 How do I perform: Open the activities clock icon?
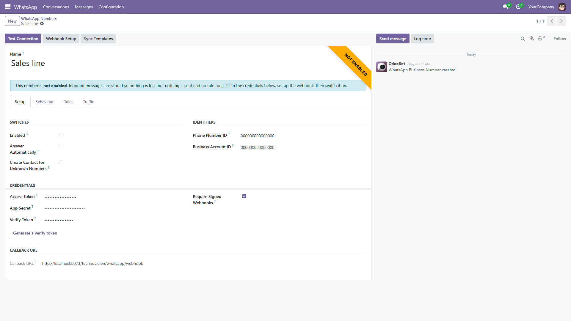click(x=518, y=7)
